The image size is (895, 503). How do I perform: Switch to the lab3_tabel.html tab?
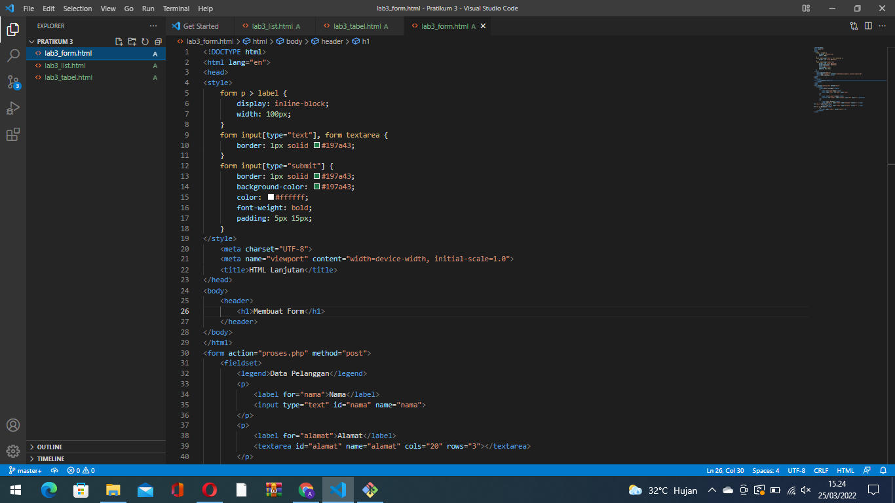coord(360,26)
